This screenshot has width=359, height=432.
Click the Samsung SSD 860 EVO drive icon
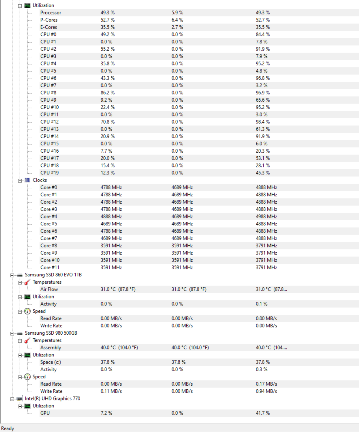click(20, 275)
